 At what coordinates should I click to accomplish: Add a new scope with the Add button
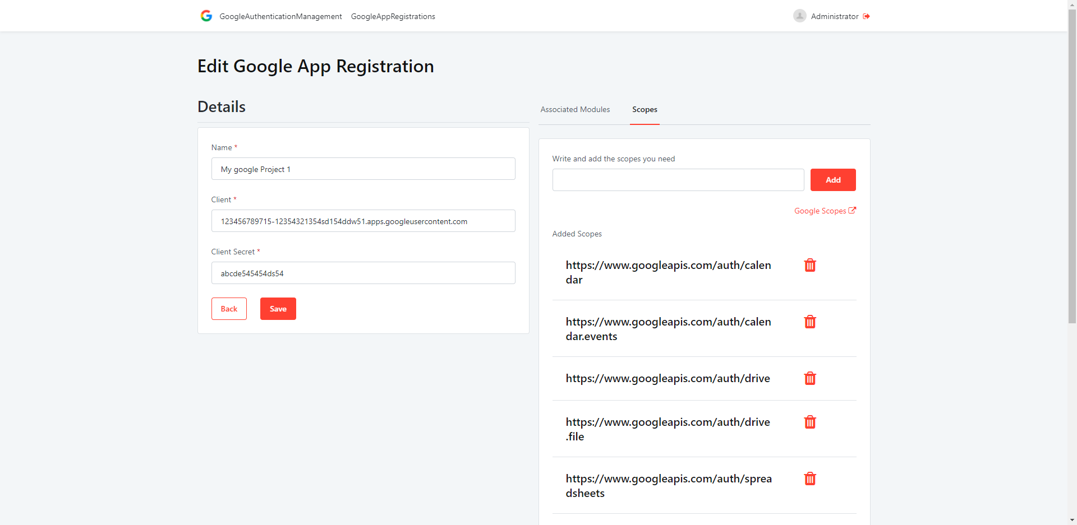tap(832, 179)
